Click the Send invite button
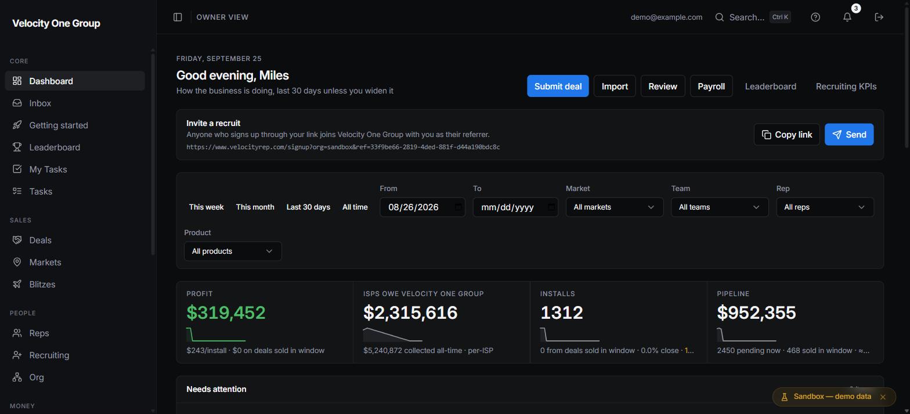Screen dimensions: 910x414 (849, 135)
